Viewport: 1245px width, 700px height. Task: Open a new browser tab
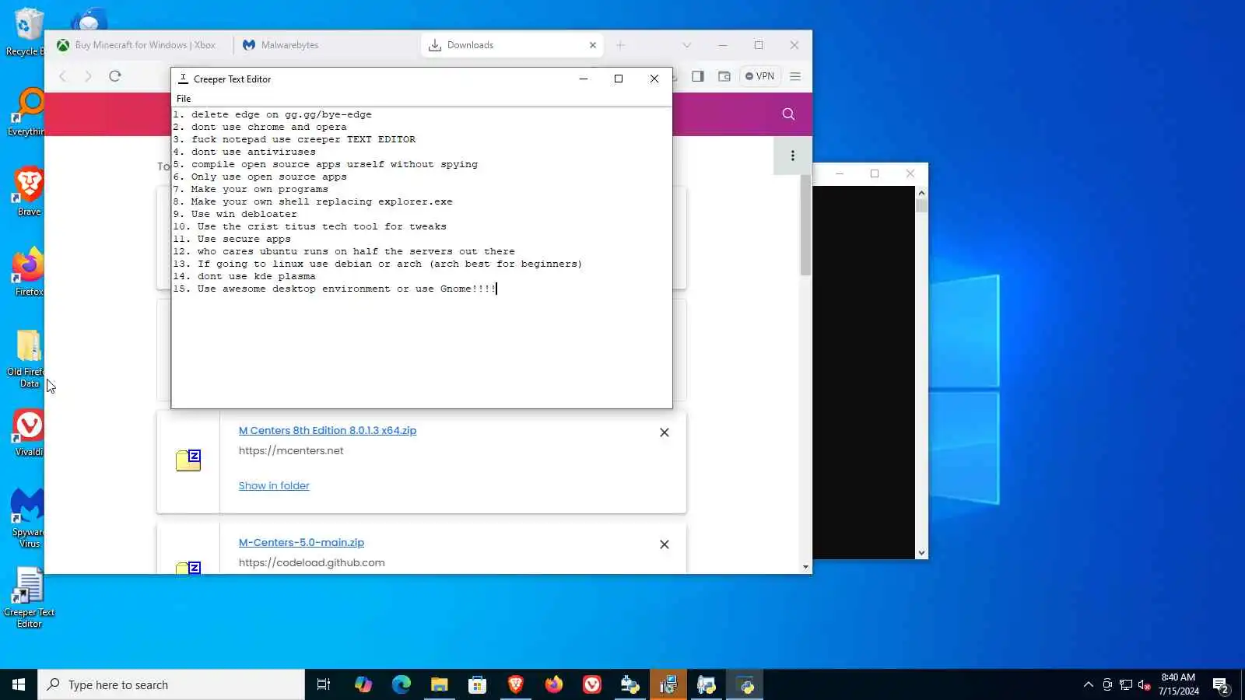pos(620,45)
